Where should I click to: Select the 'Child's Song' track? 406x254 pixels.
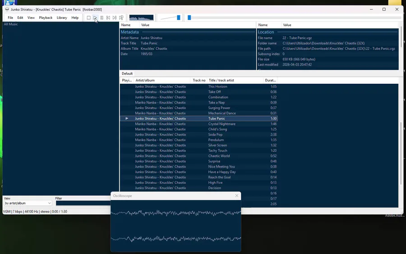(199, 129)
